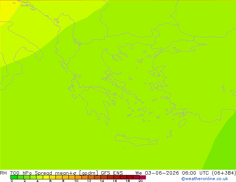Click legend number "14"
Viewport: 236px width, 182px height.
click(102, 181)
